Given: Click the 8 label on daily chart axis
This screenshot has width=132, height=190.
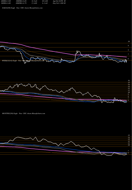Looking at the screenshot, I should click(x=128, y=50).
